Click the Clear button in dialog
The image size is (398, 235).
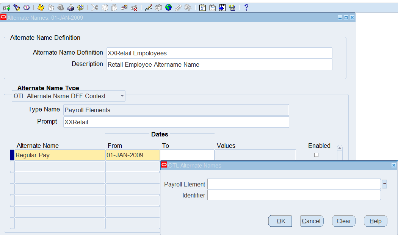pyautogui.click(x=343, y=221)
